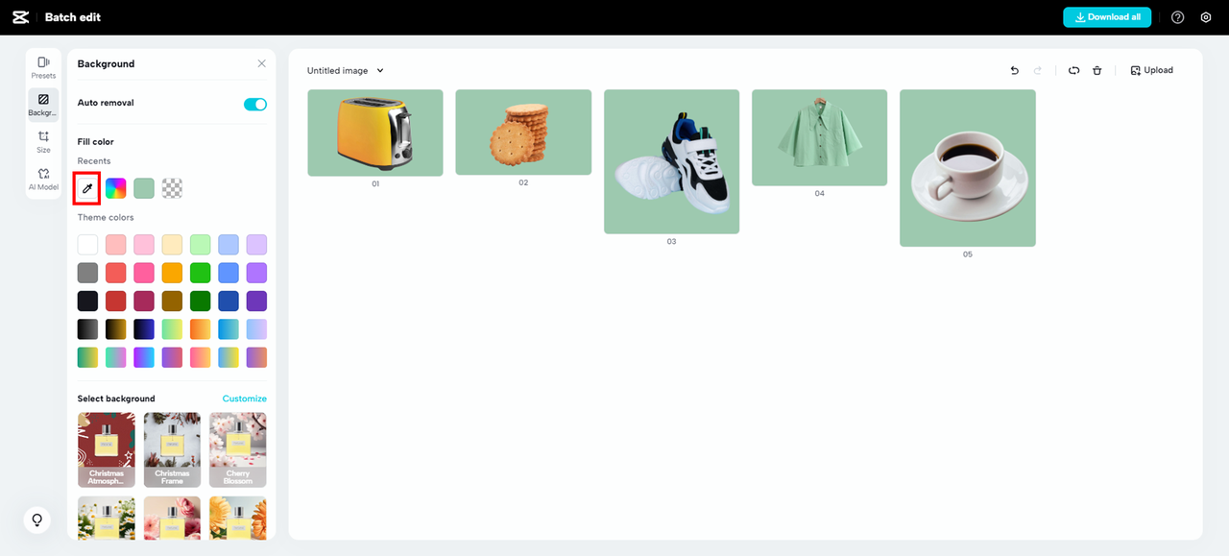Image resolution: width=1229 pixels, height=556 pixels.
Task: Open the AI Model sidebar tab
Action: 43,180
